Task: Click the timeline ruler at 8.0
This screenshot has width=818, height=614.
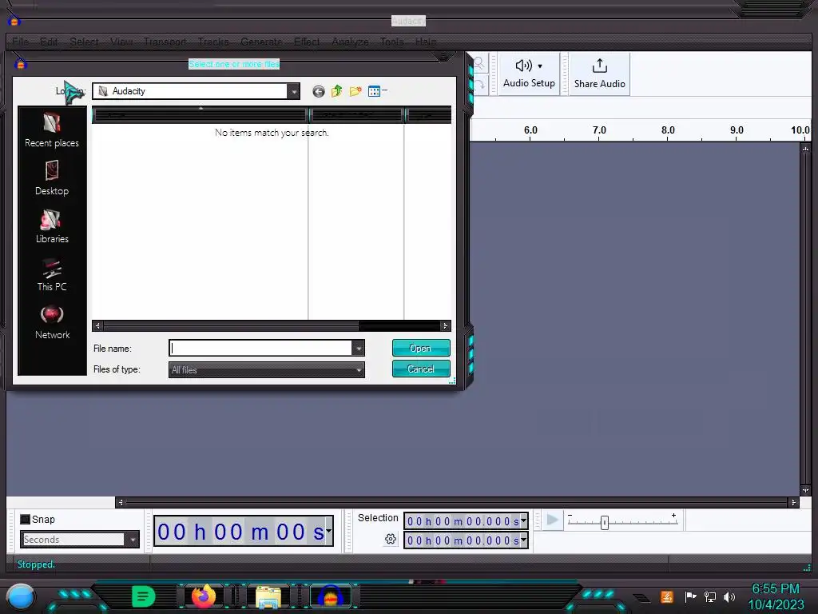Action: pyautogui.click(x=668, y=130)
